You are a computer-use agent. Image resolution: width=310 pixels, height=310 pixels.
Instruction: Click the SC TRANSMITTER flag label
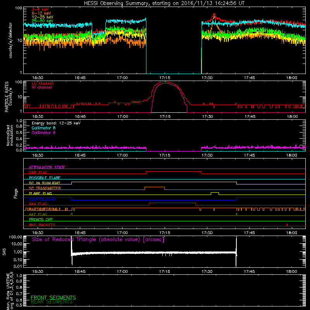[x=45, y=188]
